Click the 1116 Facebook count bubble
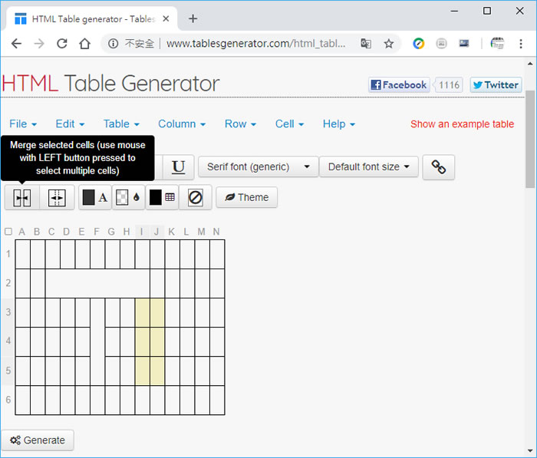Viewport: 537px width, 458px height. coord(449,84)
